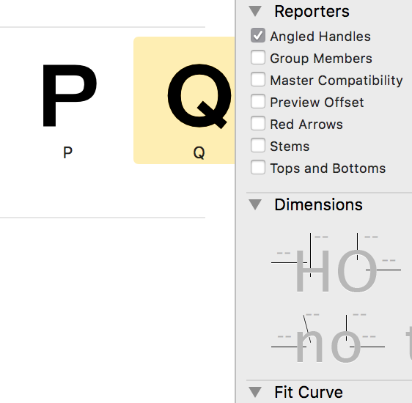Collapse the Dimensions section triangle
Viewport: 412px width, 403px height.
coord(255,204)
